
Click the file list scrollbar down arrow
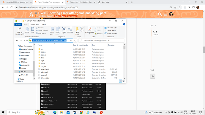click(x=124, y=79)
